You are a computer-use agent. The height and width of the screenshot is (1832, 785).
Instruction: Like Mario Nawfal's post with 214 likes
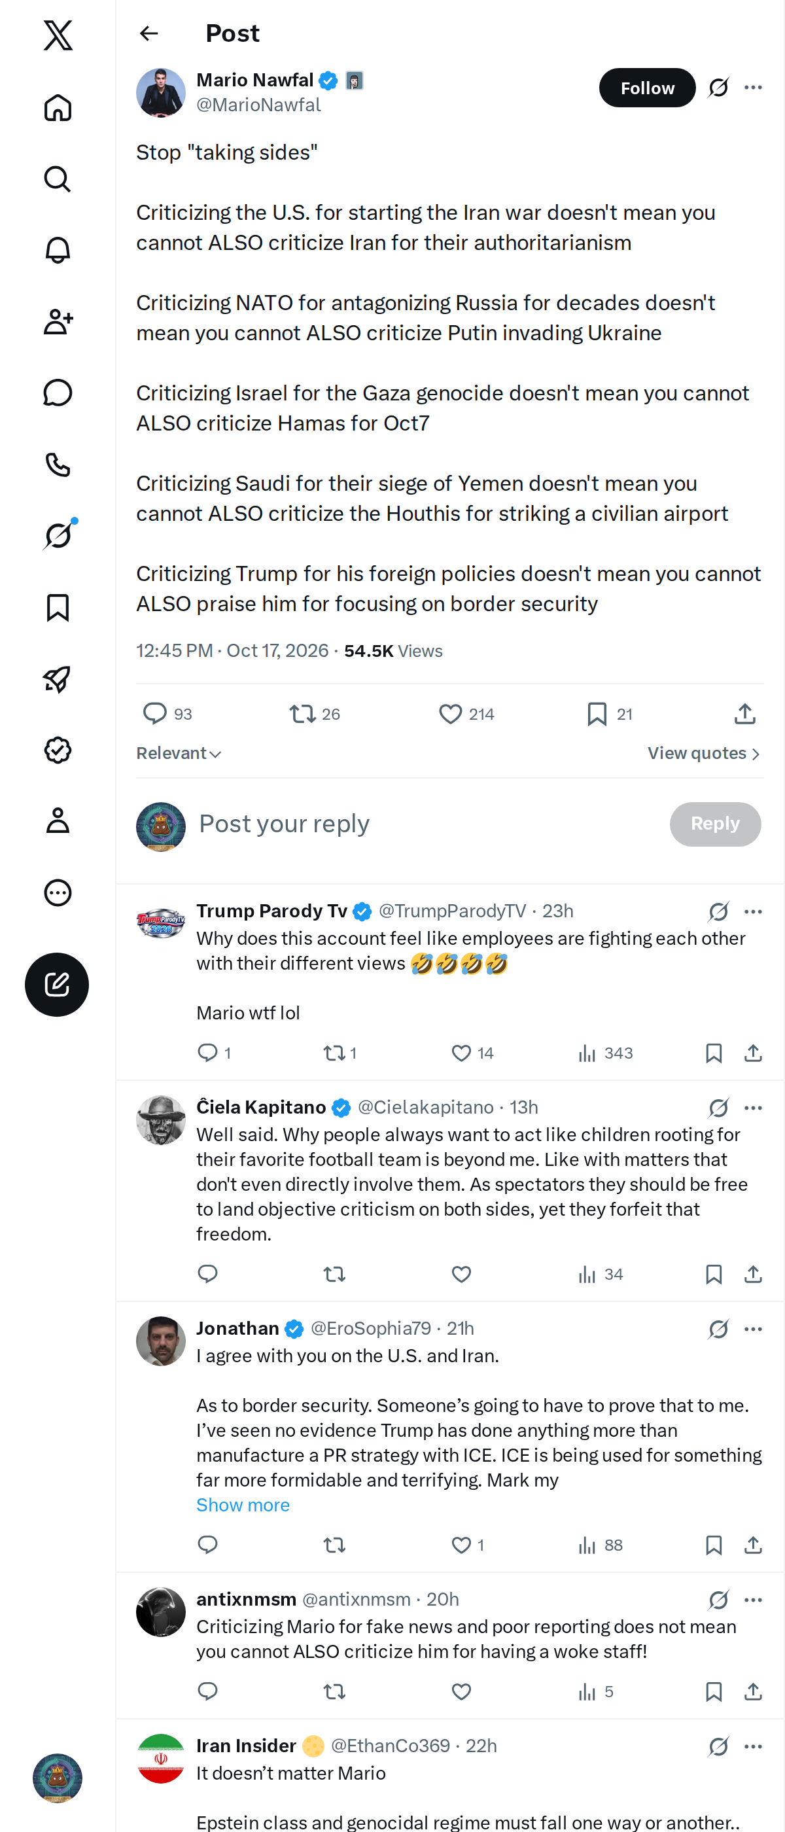pos(466,713)
